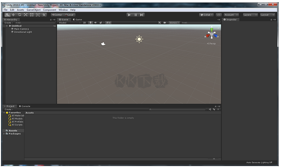
Task: Click the sun light gizmo in scene
Action: tap(139, 39)
